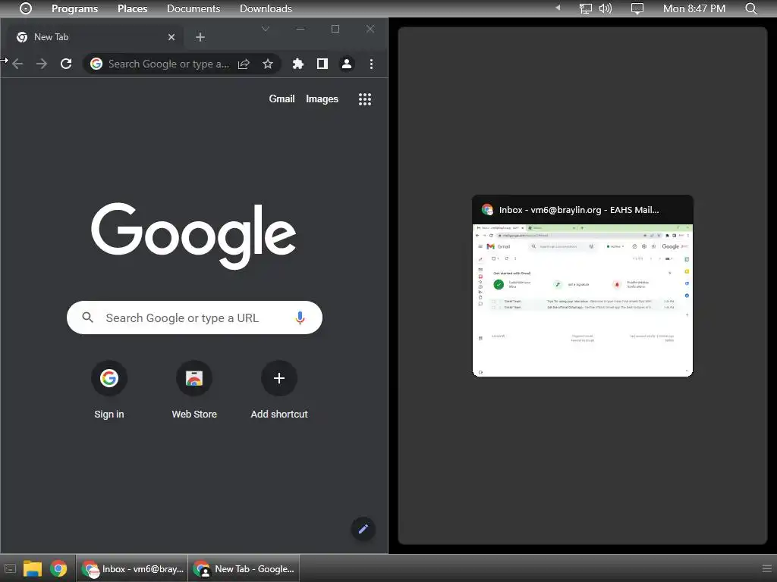The image size is (777, 582).
Task: Click the Chrome forward arrow button
Action: point(42,64)
